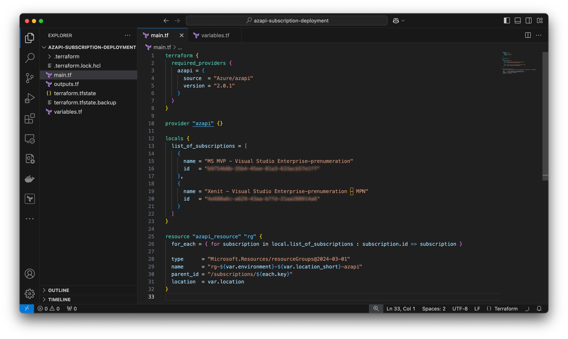
Task: Expand the Outline section
Action: pyautogui.click(x=58, y=290)
